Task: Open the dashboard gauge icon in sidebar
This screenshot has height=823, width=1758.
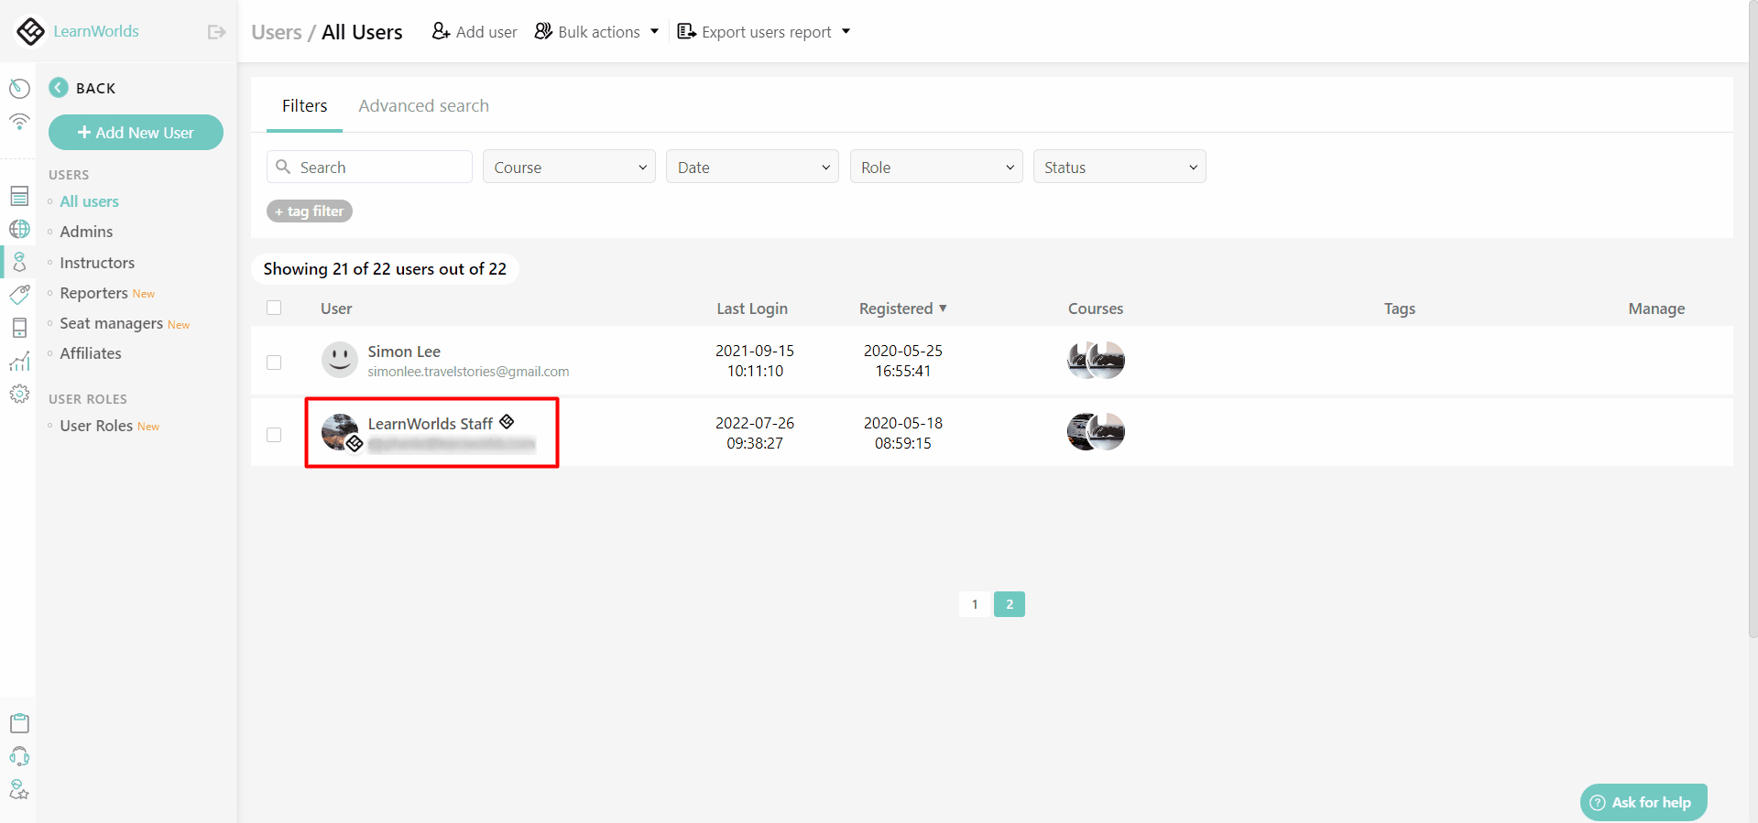Action: (x=19, y=88)
